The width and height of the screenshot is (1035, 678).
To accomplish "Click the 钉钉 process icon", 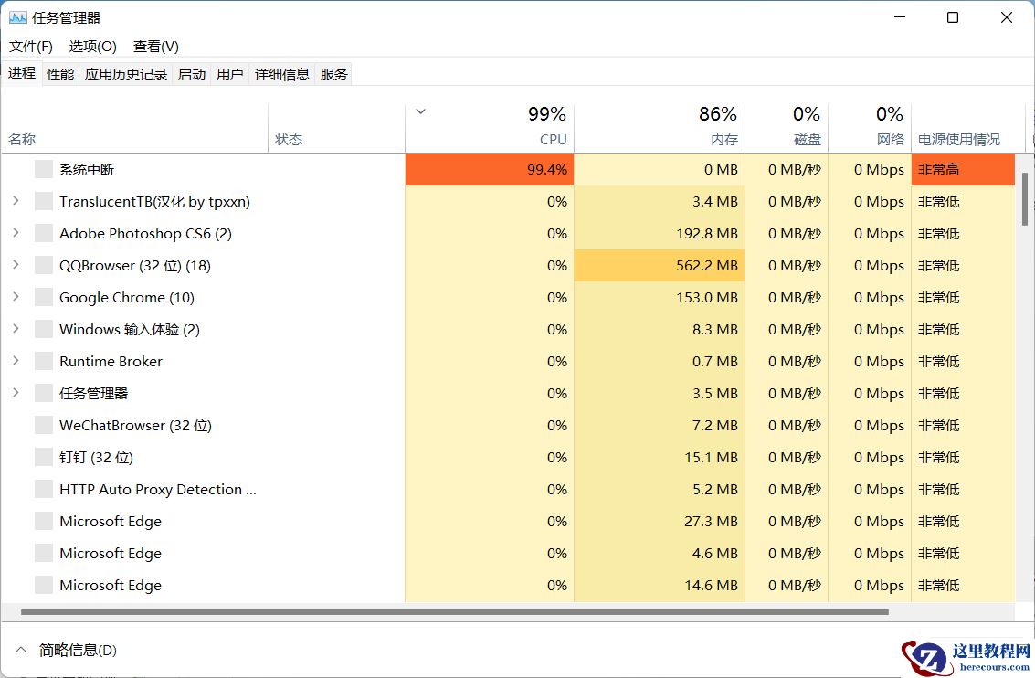I will pos(43,457).
